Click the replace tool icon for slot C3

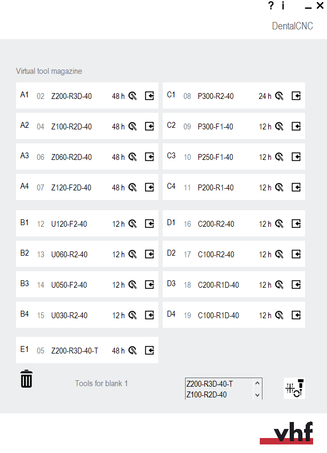pyautogui.click(x=296, y=157)
